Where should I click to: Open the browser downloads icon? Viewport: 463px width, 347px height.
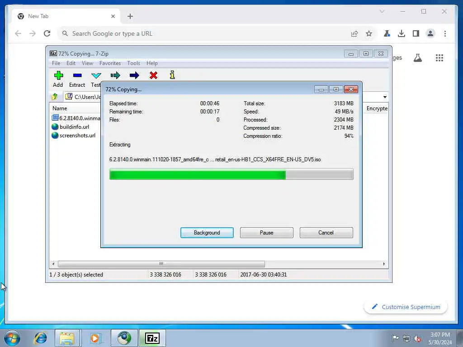(402, 33)
